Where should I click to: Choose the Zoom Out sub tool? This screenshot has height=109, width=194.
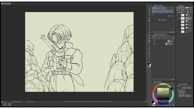point(162,15)
